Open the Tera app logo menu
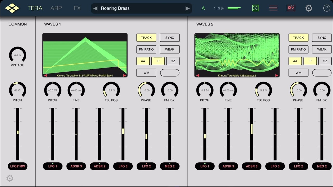 (x=12, y=8)
